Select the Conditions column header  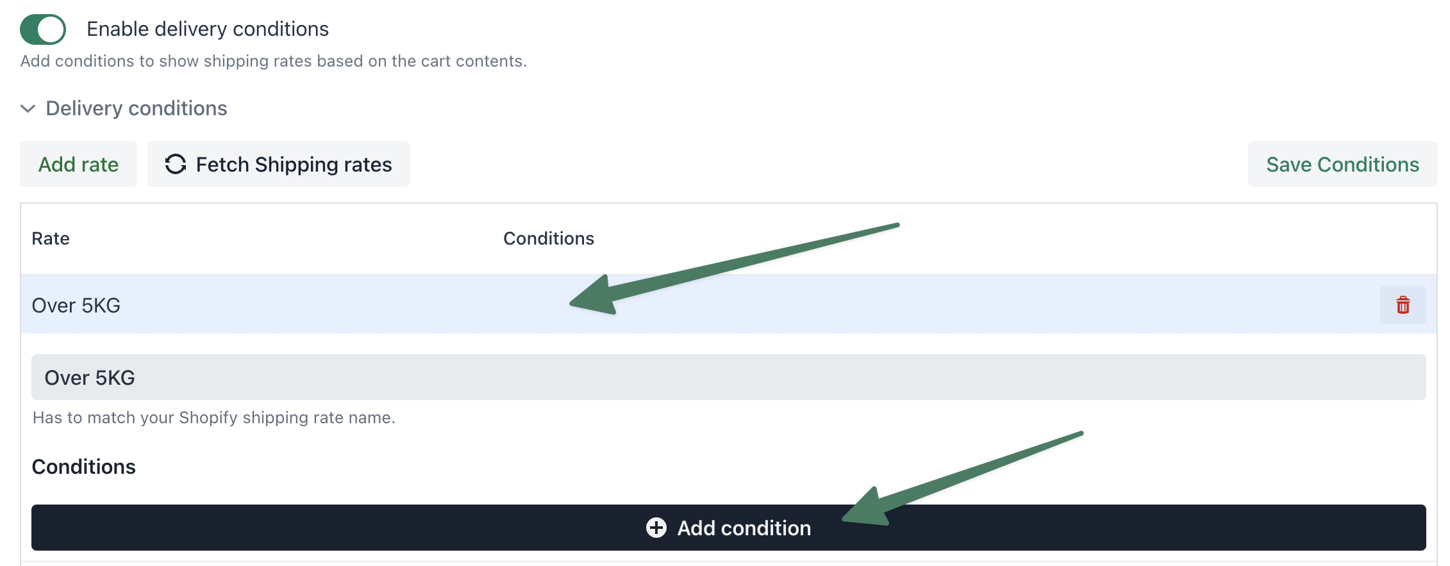[549, 238]
